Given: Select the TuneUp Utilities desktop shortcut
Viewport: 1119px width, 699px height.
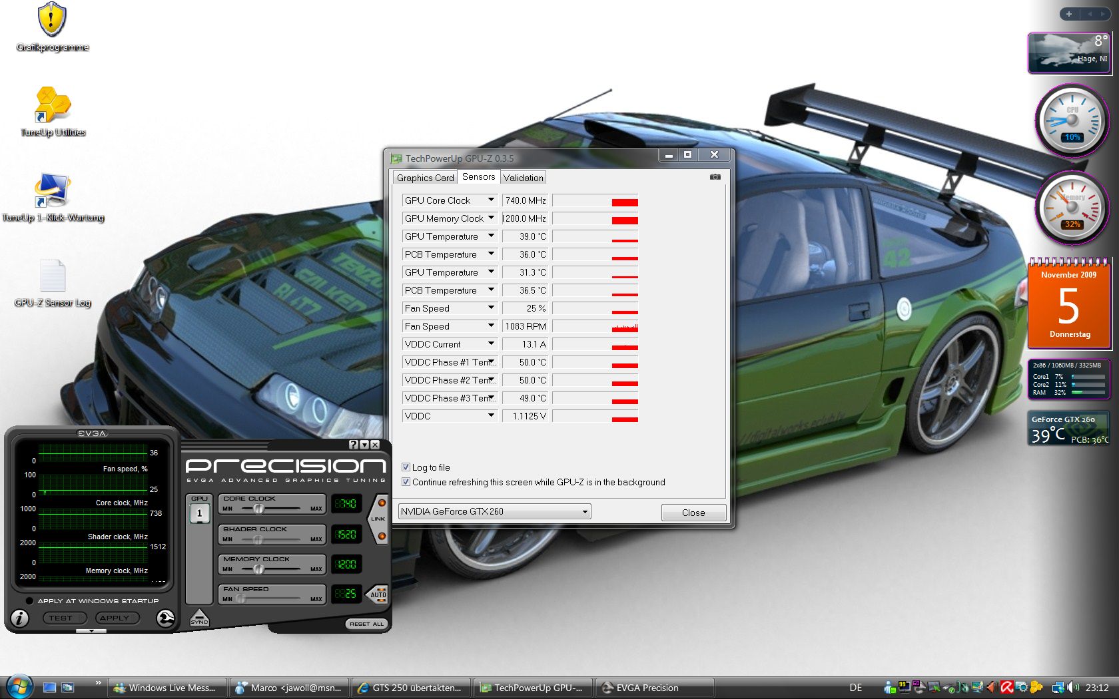Looking at the screenshot, I should [x=53, y=112].
